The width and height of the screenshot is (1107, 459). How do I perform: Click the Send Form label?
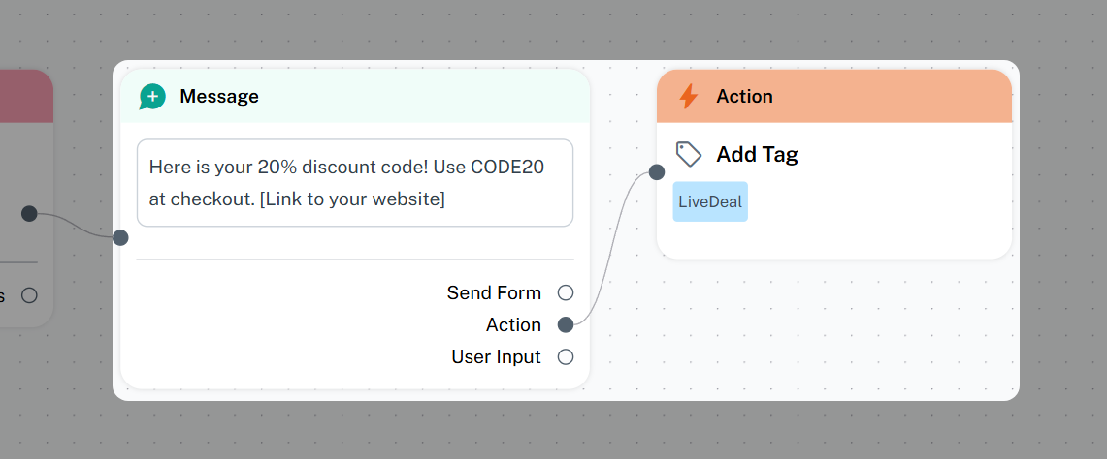tap(494, 292)
